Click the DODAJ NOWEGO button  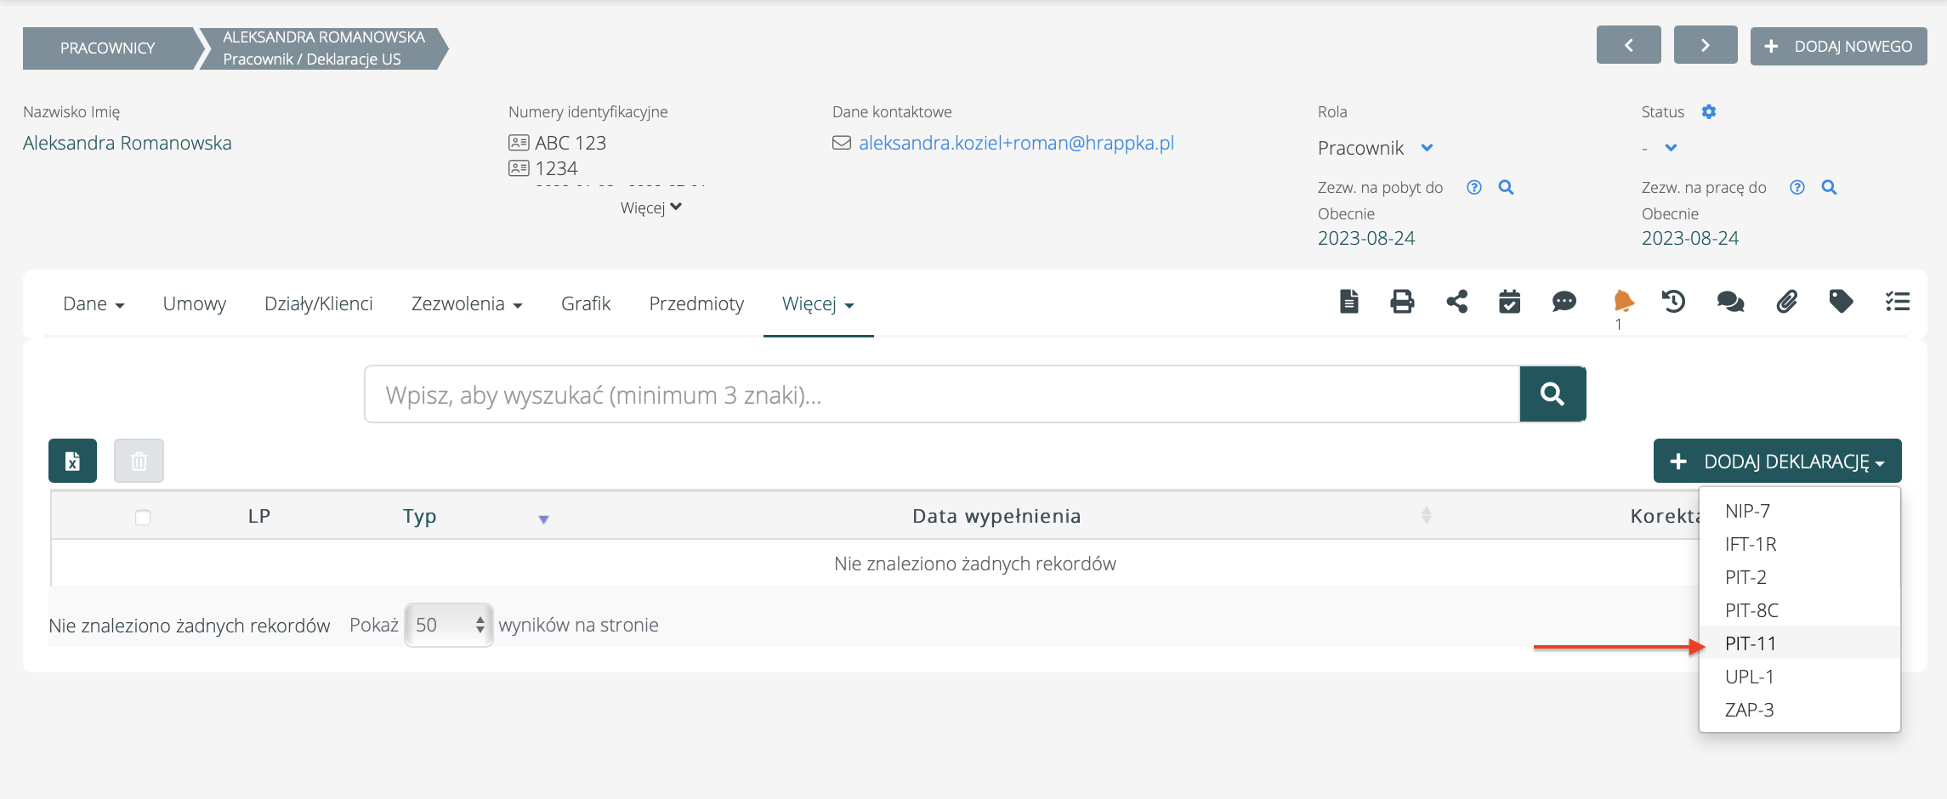point(1838,46)
